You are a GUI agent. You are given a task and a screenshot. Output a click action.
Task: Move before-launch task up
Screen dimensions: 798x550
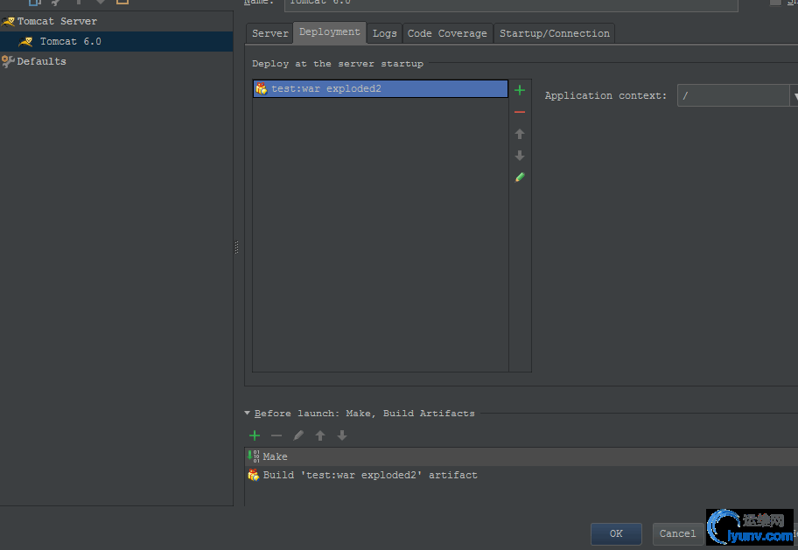tap(320, 435)
